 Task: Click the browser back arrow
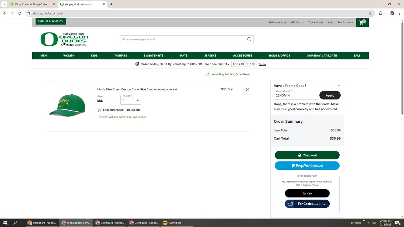(x=5, y=13)
